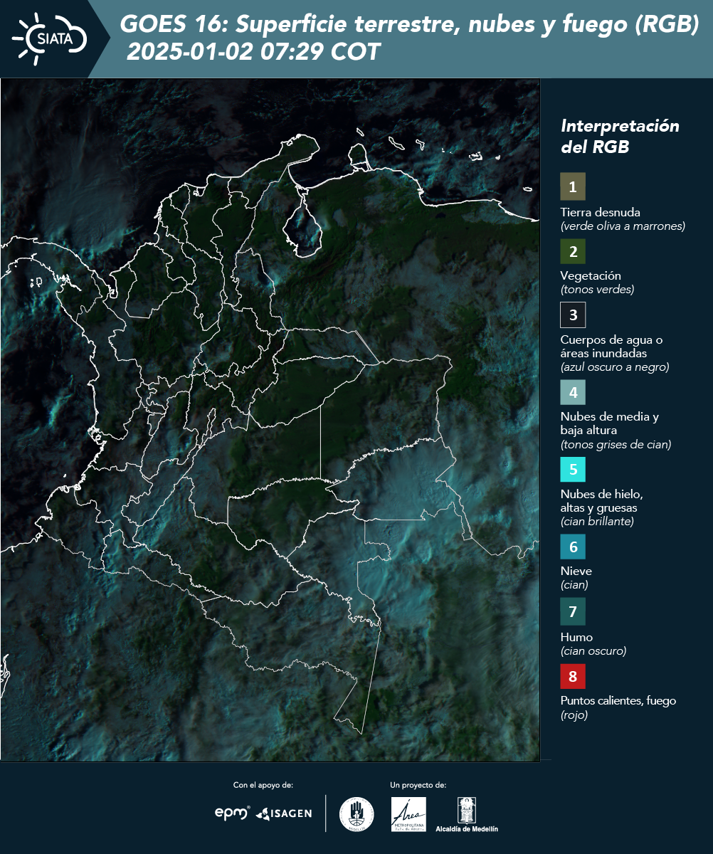The height and width of the screenshot is (854, 713).
Task: Click the label "Puntos calientes, fuego"
Action: pos(618,701)
